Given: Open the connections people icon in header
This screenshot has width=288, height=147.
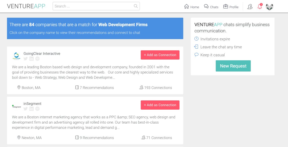Looking at the screenshot, I should pyautogui.click(x=250, y=7).
